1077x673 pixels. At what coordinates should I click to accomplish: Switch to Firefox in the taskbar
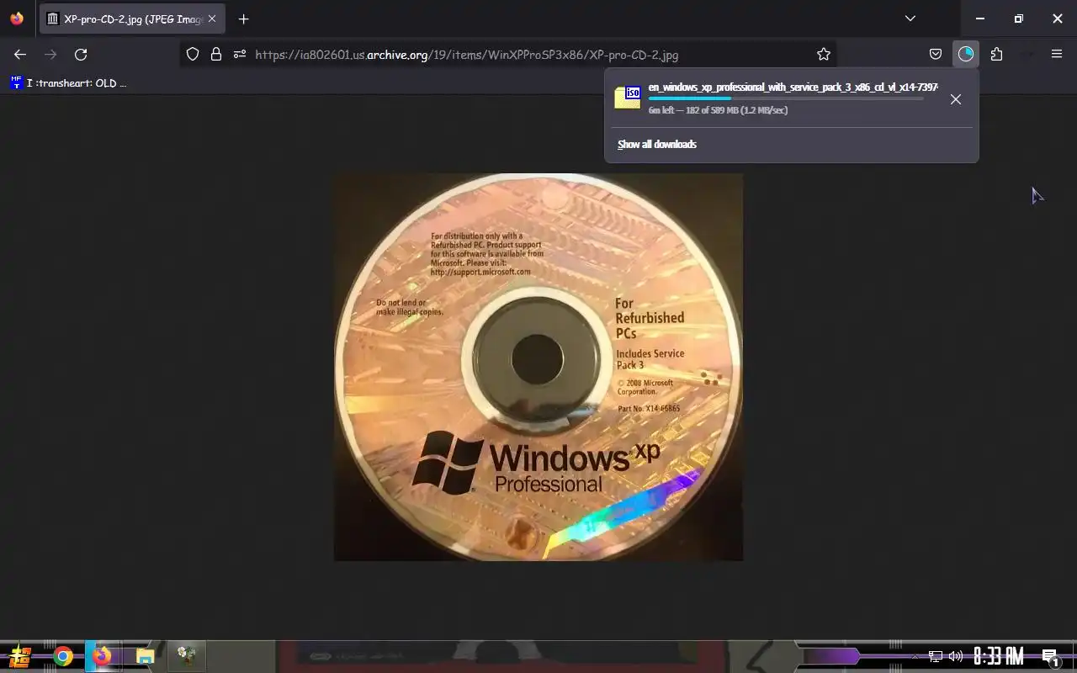click(103, 656)
